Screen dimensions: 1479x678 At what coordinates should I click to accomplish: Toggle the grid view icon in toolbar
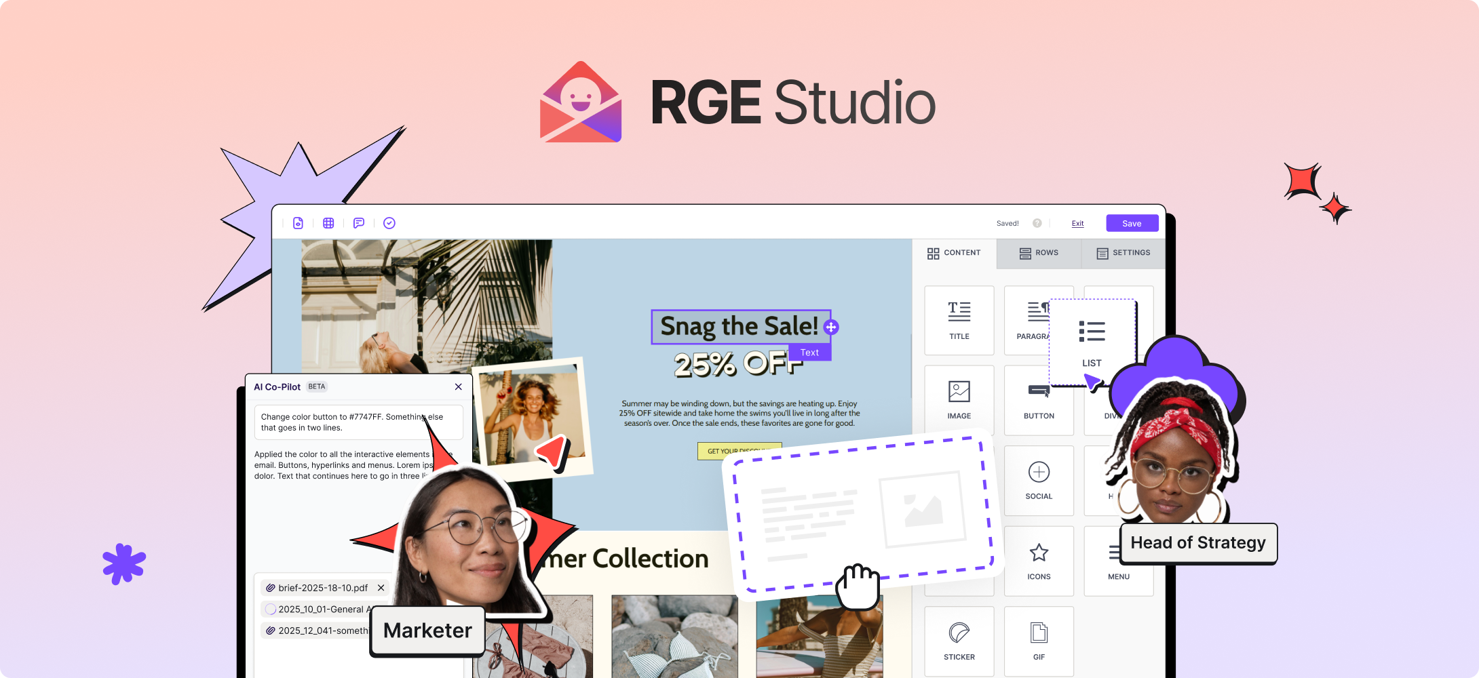[x=328, y=223]
